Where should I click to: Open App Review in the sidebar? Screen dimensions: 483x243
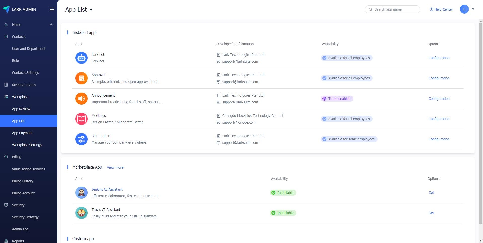point(21,109)
